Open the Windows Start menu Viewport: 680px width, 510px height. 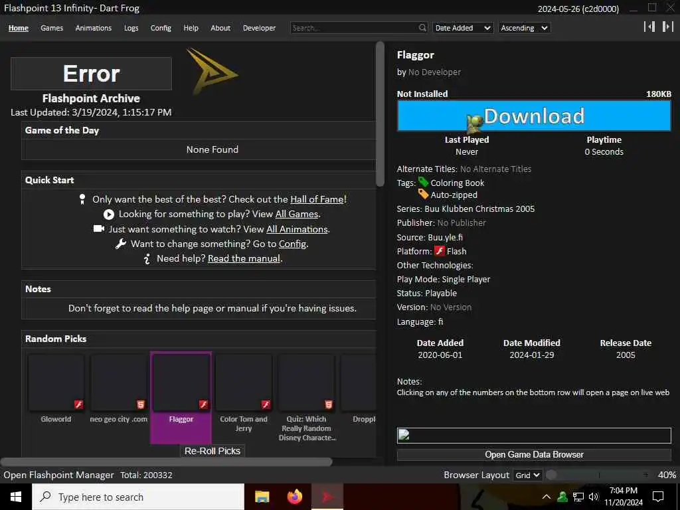pos(16,497)
